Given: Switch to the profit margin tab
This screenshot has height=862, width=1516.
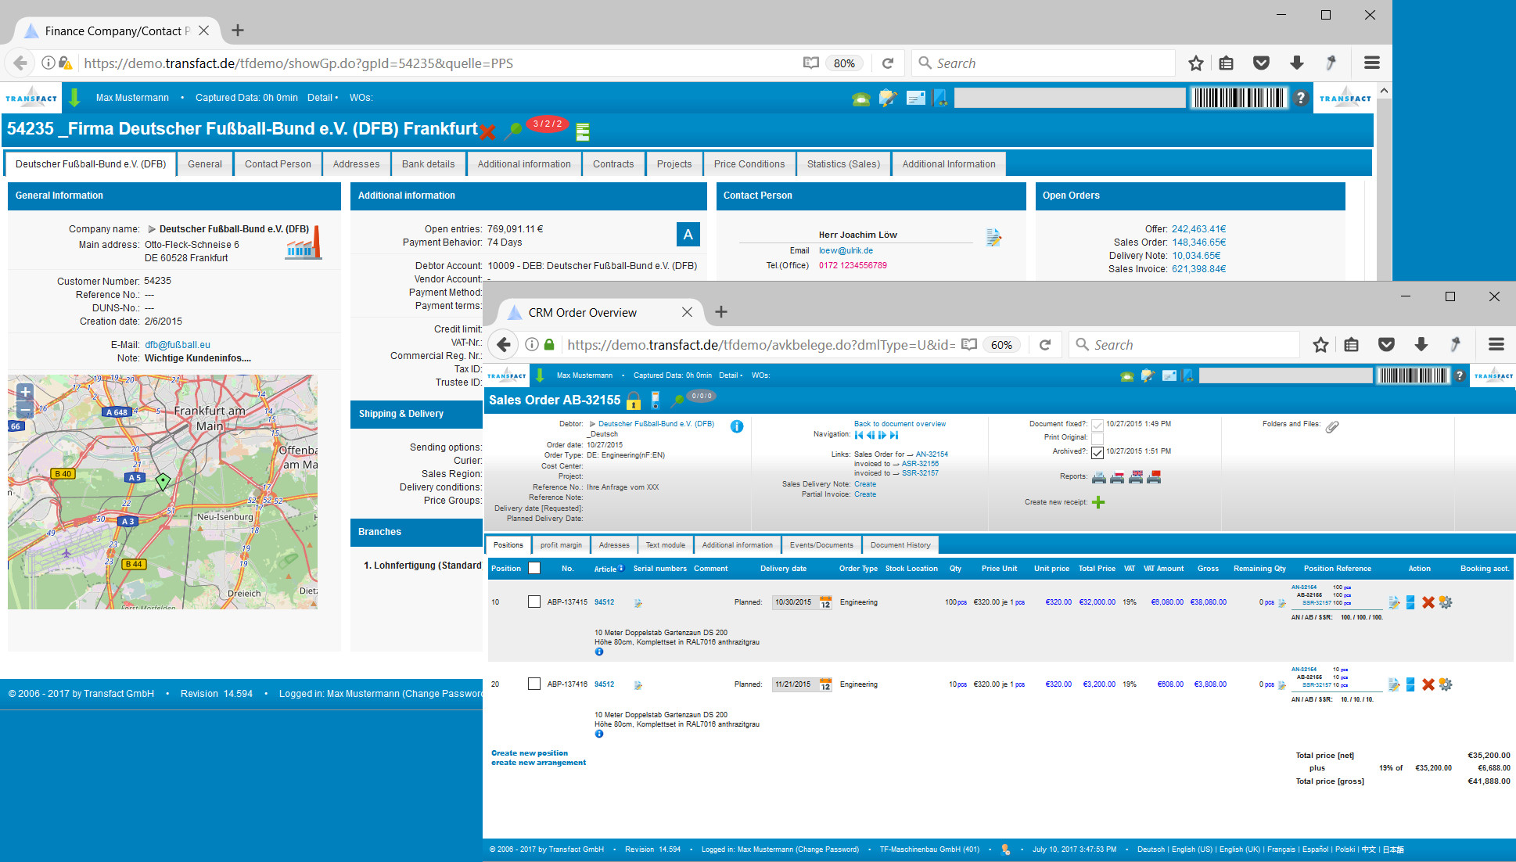Looking at the screenshot, I should (x=561, y=545).
